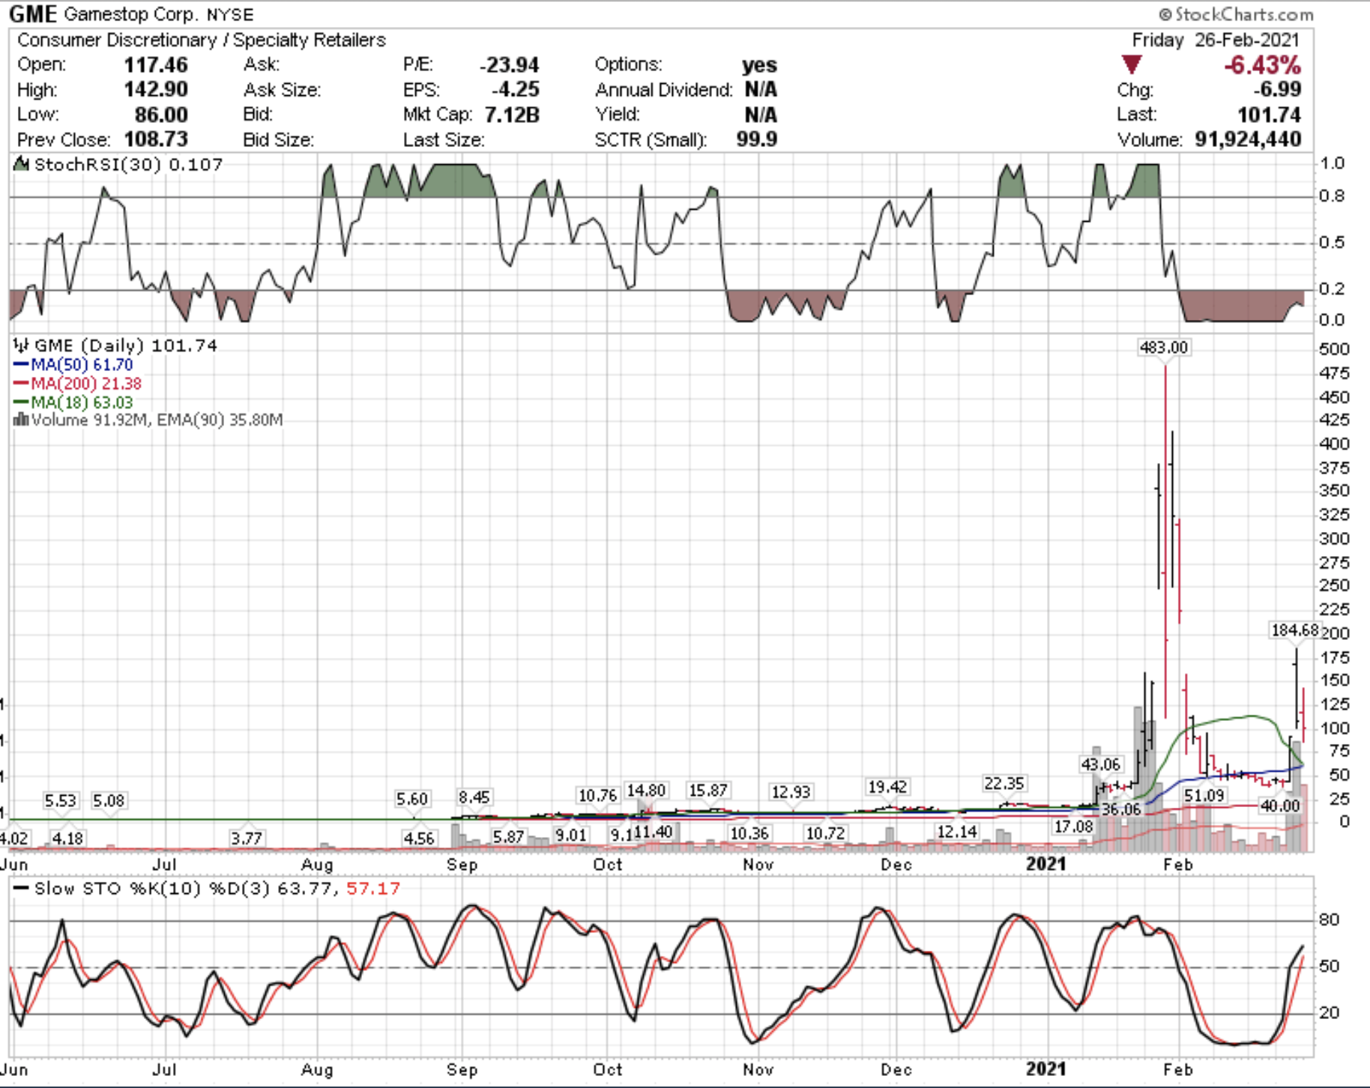This screenshot has width=1370, height=1088.
Task: Click the GME (Daily) 101.74 chart label
Action: 126,345
